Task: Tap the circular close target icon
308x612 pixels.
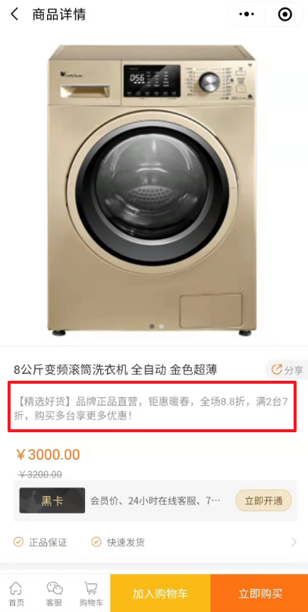Action: pyautogui.click(x=284, y=14)
